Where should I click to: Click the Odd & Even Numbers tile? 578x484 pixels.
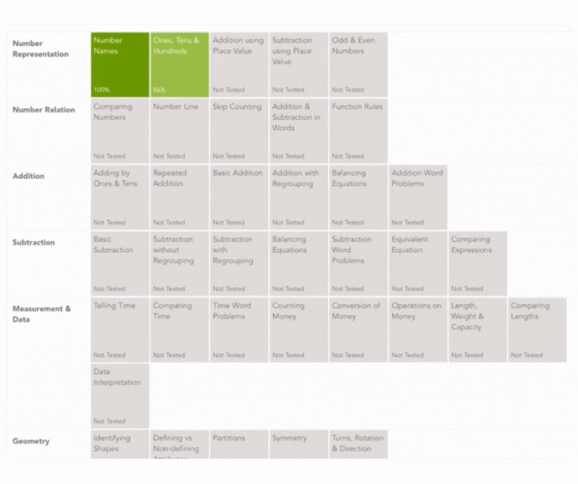[x=358, y=64]
